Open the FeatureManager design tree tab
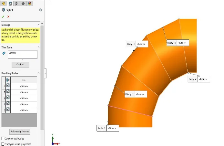Image resolution: width=224 pixels, height=146 pixels. click(4, 4)
